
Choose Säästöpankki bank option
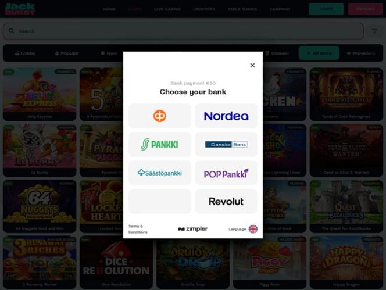pos(159,173)
